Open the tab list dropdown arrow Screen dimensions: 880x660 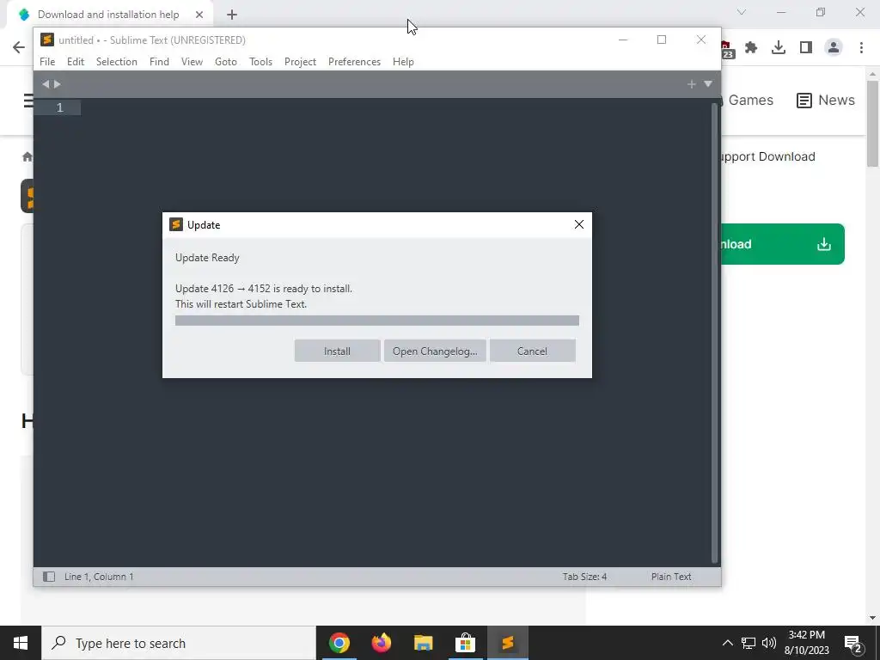708,84
